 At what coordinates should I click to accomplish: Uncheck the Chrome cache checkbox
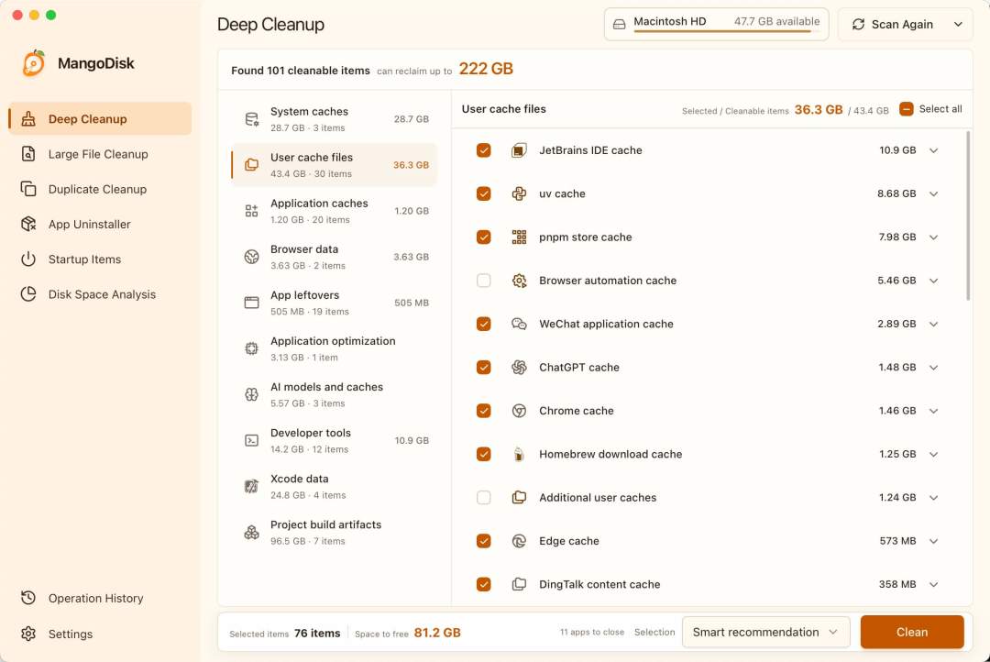click(x=484, y=411)
